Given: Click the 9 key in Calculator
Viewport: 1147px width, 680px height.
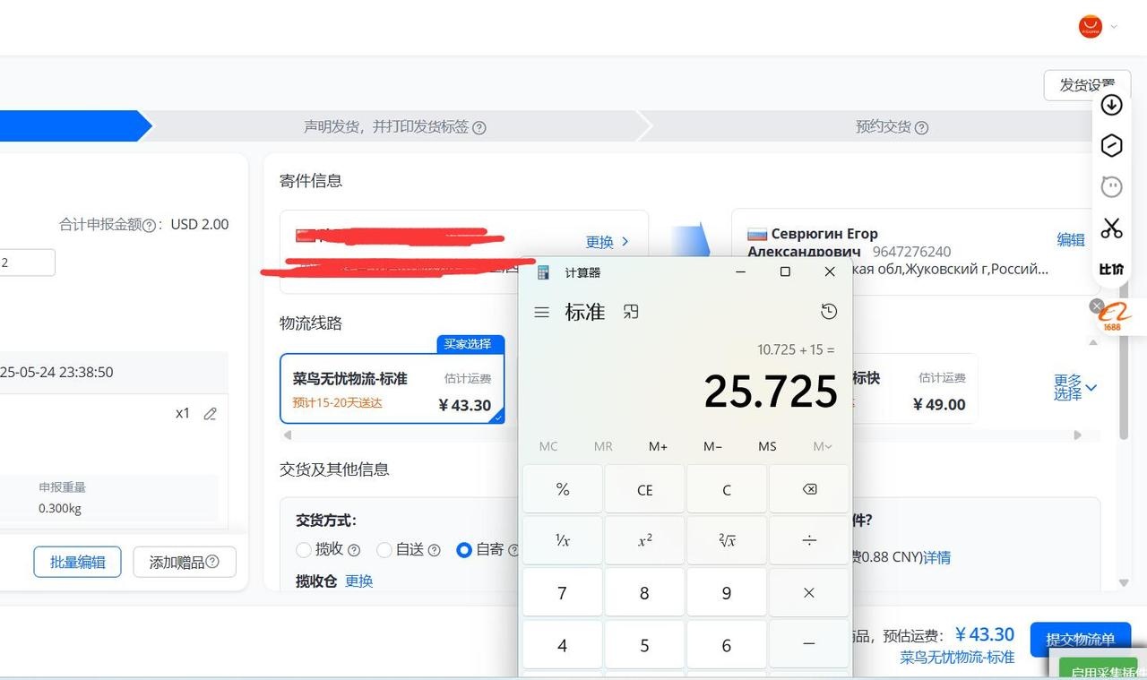Looking at the screenshot, I should point(727,592).
